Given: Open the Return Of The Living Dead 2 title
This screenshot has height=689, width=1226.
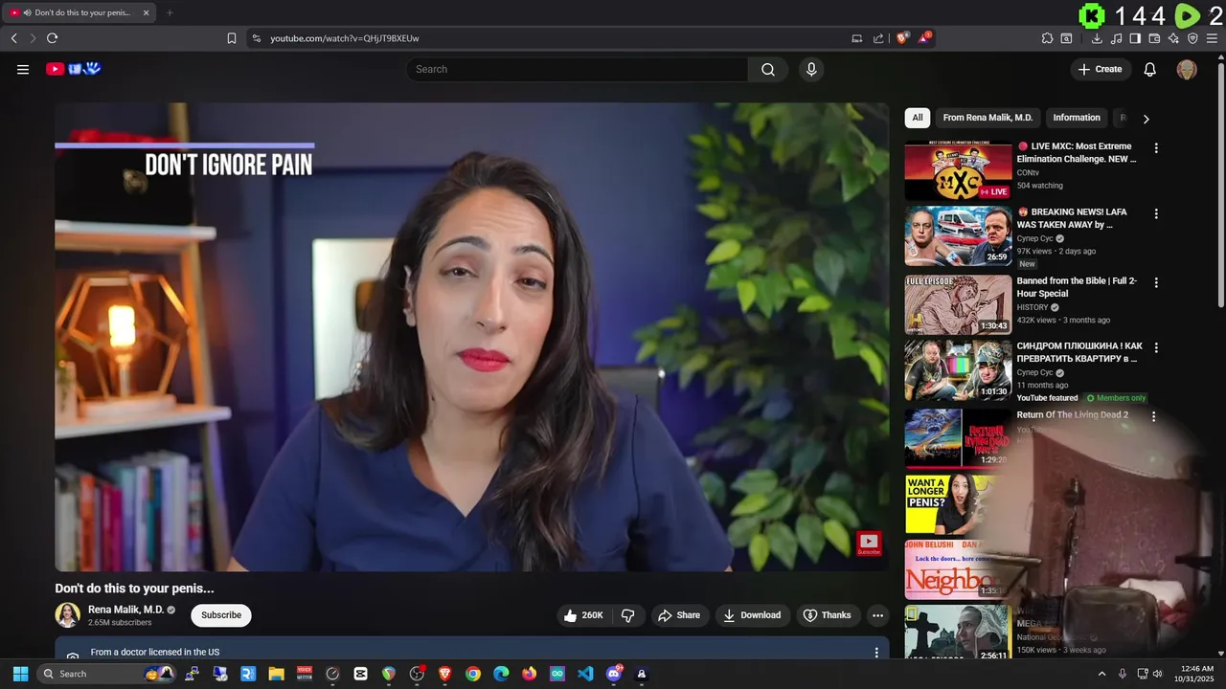Looking at the screenshot, I should point(1072,415).
